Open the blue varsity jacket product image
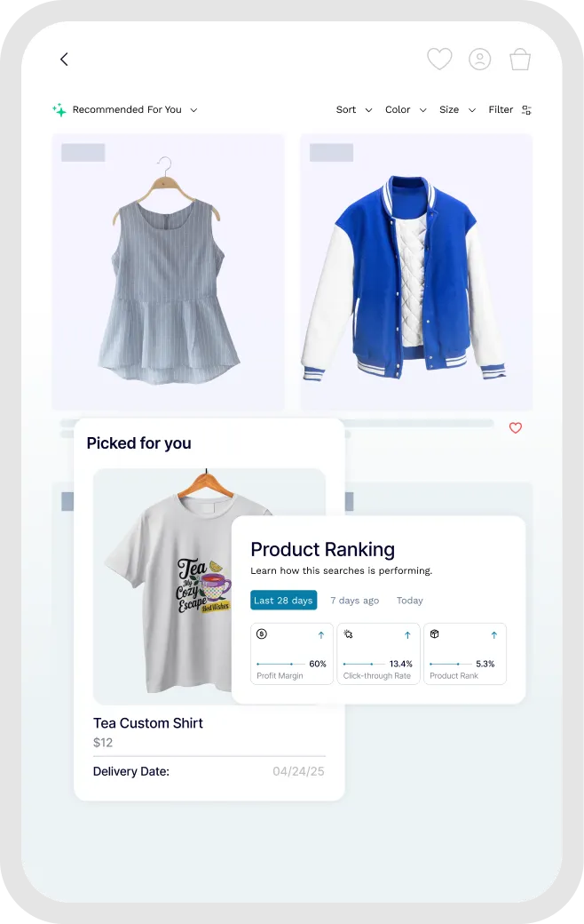 (416, 272)
